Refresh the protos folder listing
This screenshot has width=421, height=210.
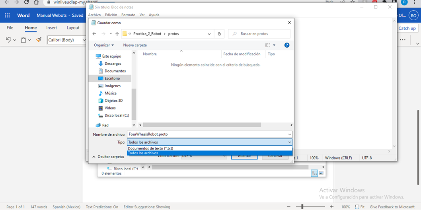click(x=219, y=34)
